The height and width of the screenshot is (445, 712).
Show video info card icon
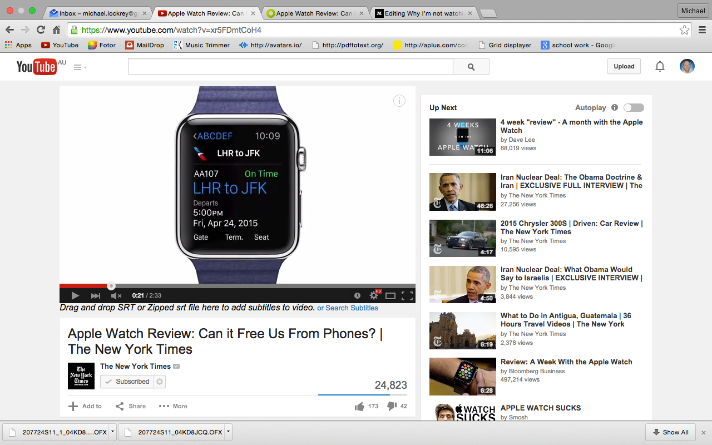(x=399, y=101)
